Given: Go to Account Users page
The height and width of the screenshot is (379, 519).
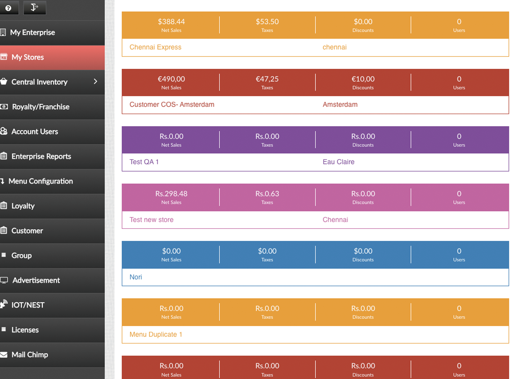Looking at the screenshot, I should pos(52,132).
